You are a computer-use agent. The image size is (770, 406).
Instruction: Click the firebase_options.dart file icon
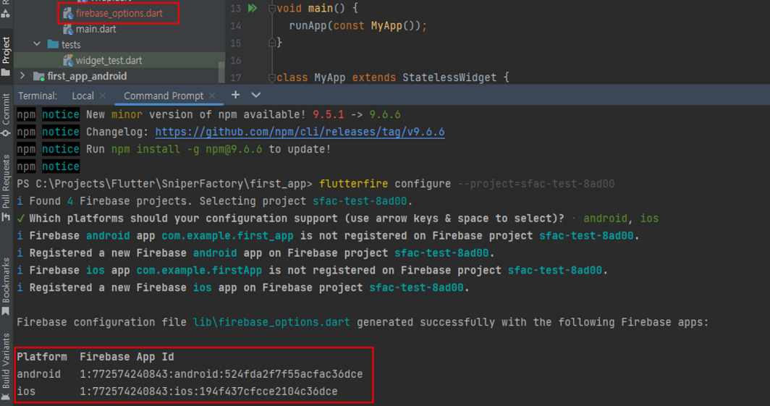[68, 13]
